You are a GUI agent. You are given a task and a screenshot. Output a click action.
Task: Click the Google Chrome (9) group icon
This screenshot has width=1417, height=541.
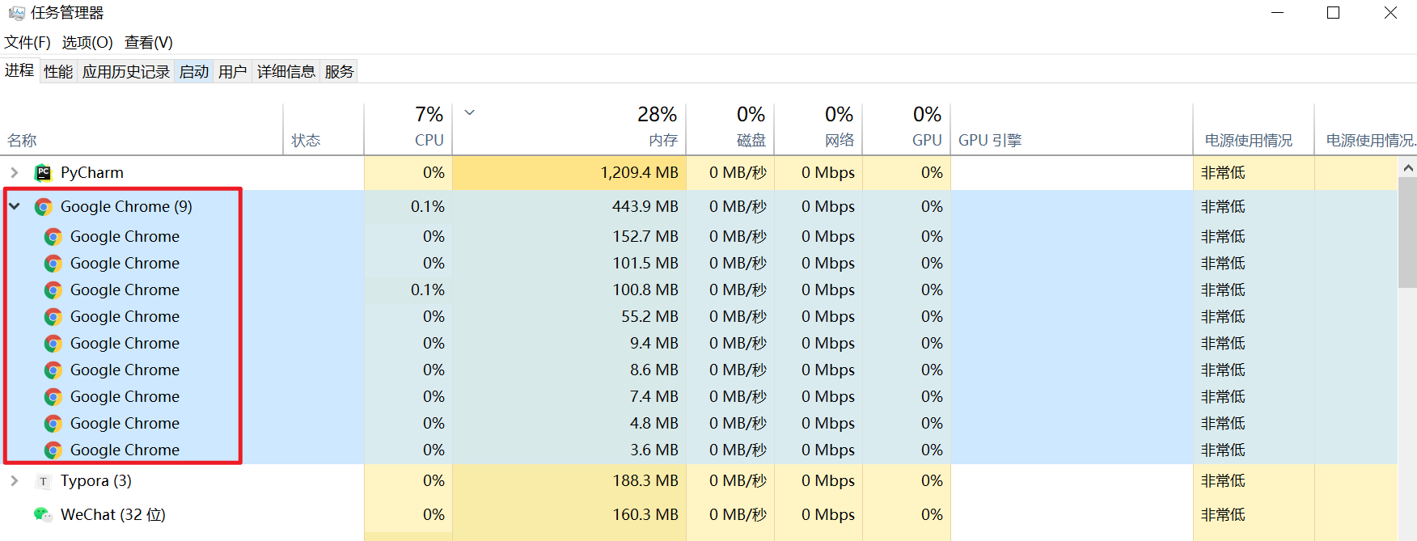click(44, 207)
